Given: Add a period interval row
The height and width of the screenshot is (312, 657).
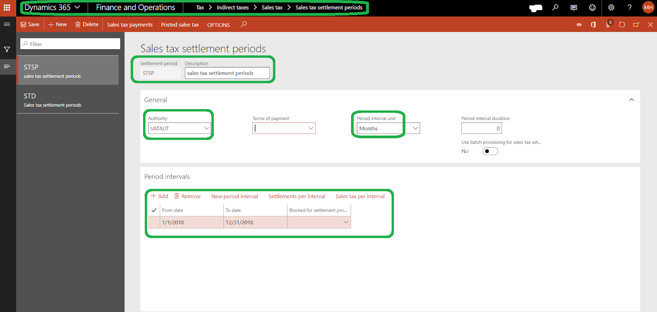Looking at the screenshot, I should [159, 196].
